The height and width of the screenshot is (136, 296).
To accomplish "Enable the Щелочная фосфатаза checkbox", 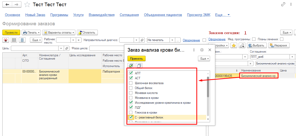I will point(131,83).
